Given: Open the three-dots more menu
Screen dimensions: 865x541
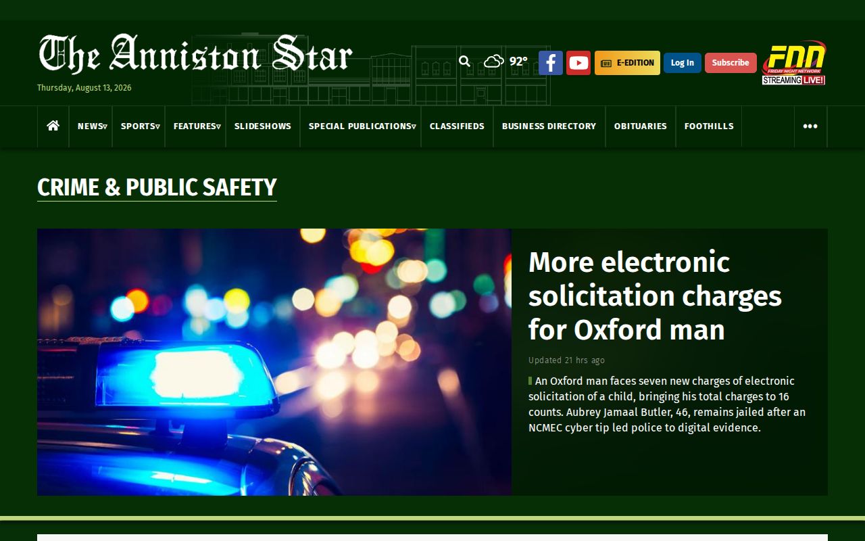Looking at the screenshot, I should [810, 126].
